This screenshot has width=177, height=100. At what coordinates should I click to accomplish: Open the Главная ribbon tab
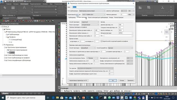[9, 4]
